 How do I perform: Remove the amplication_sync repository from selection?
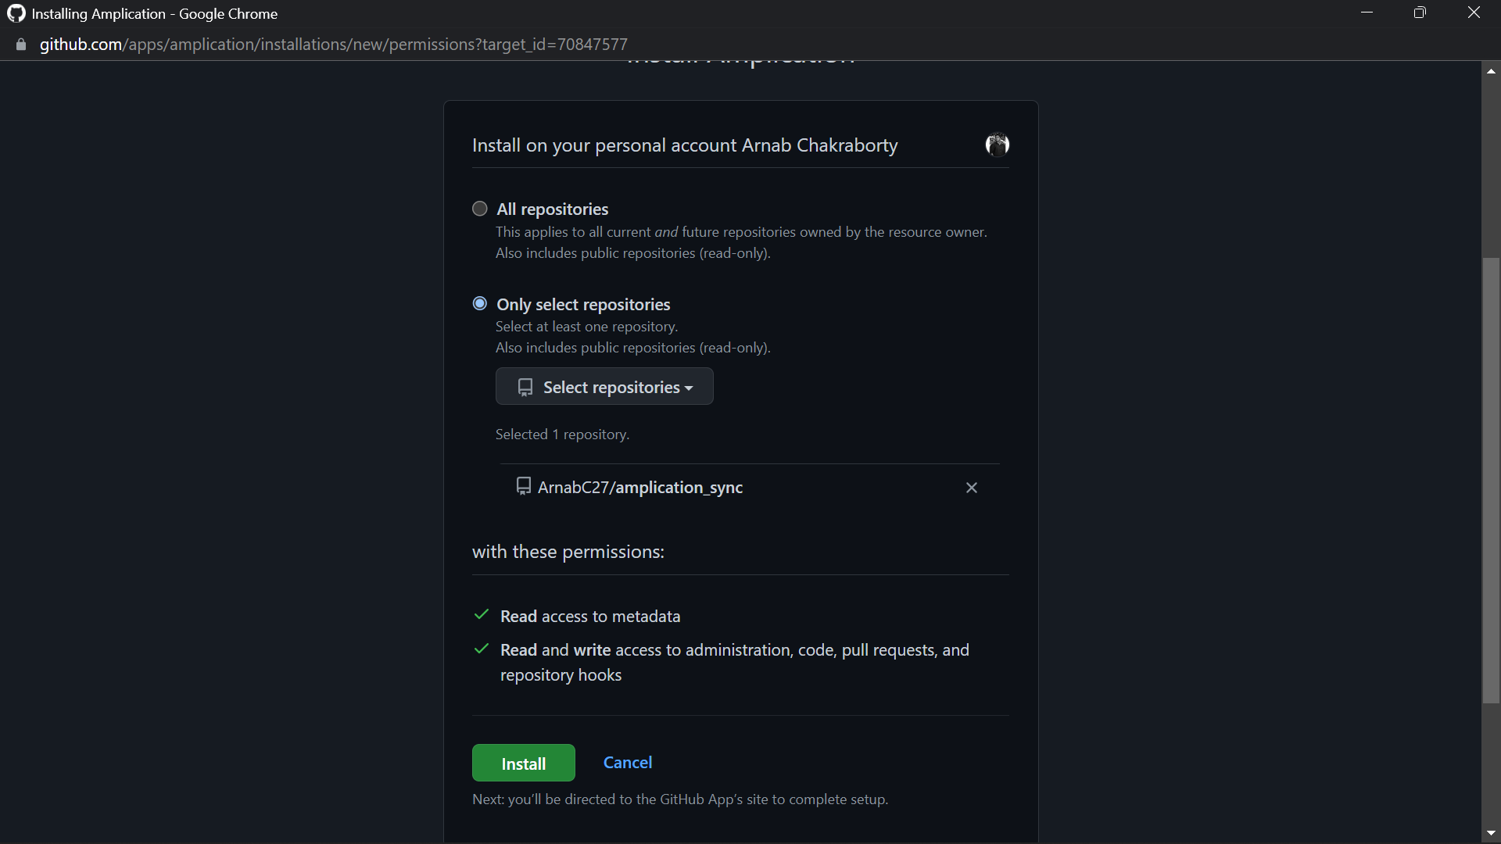[971, 487]
